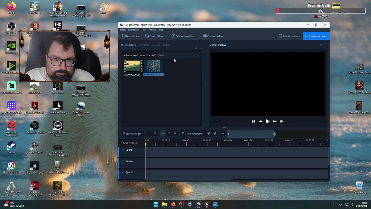Center the timeline on the playhead
This screenshot has width=371, height=209.
point(223,134)
